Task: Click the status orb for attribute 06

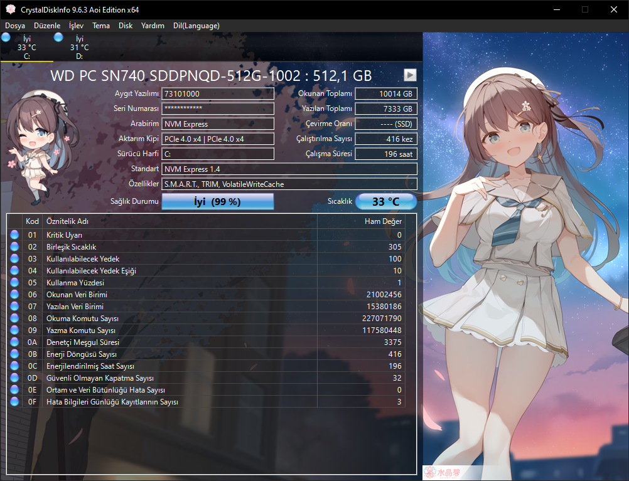Action: tap(14, 294)
